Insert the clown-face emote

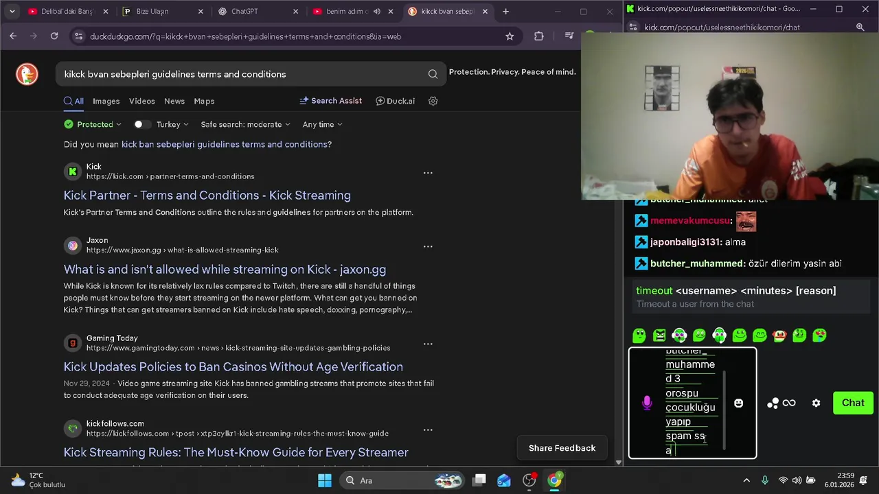pos(779,336)
